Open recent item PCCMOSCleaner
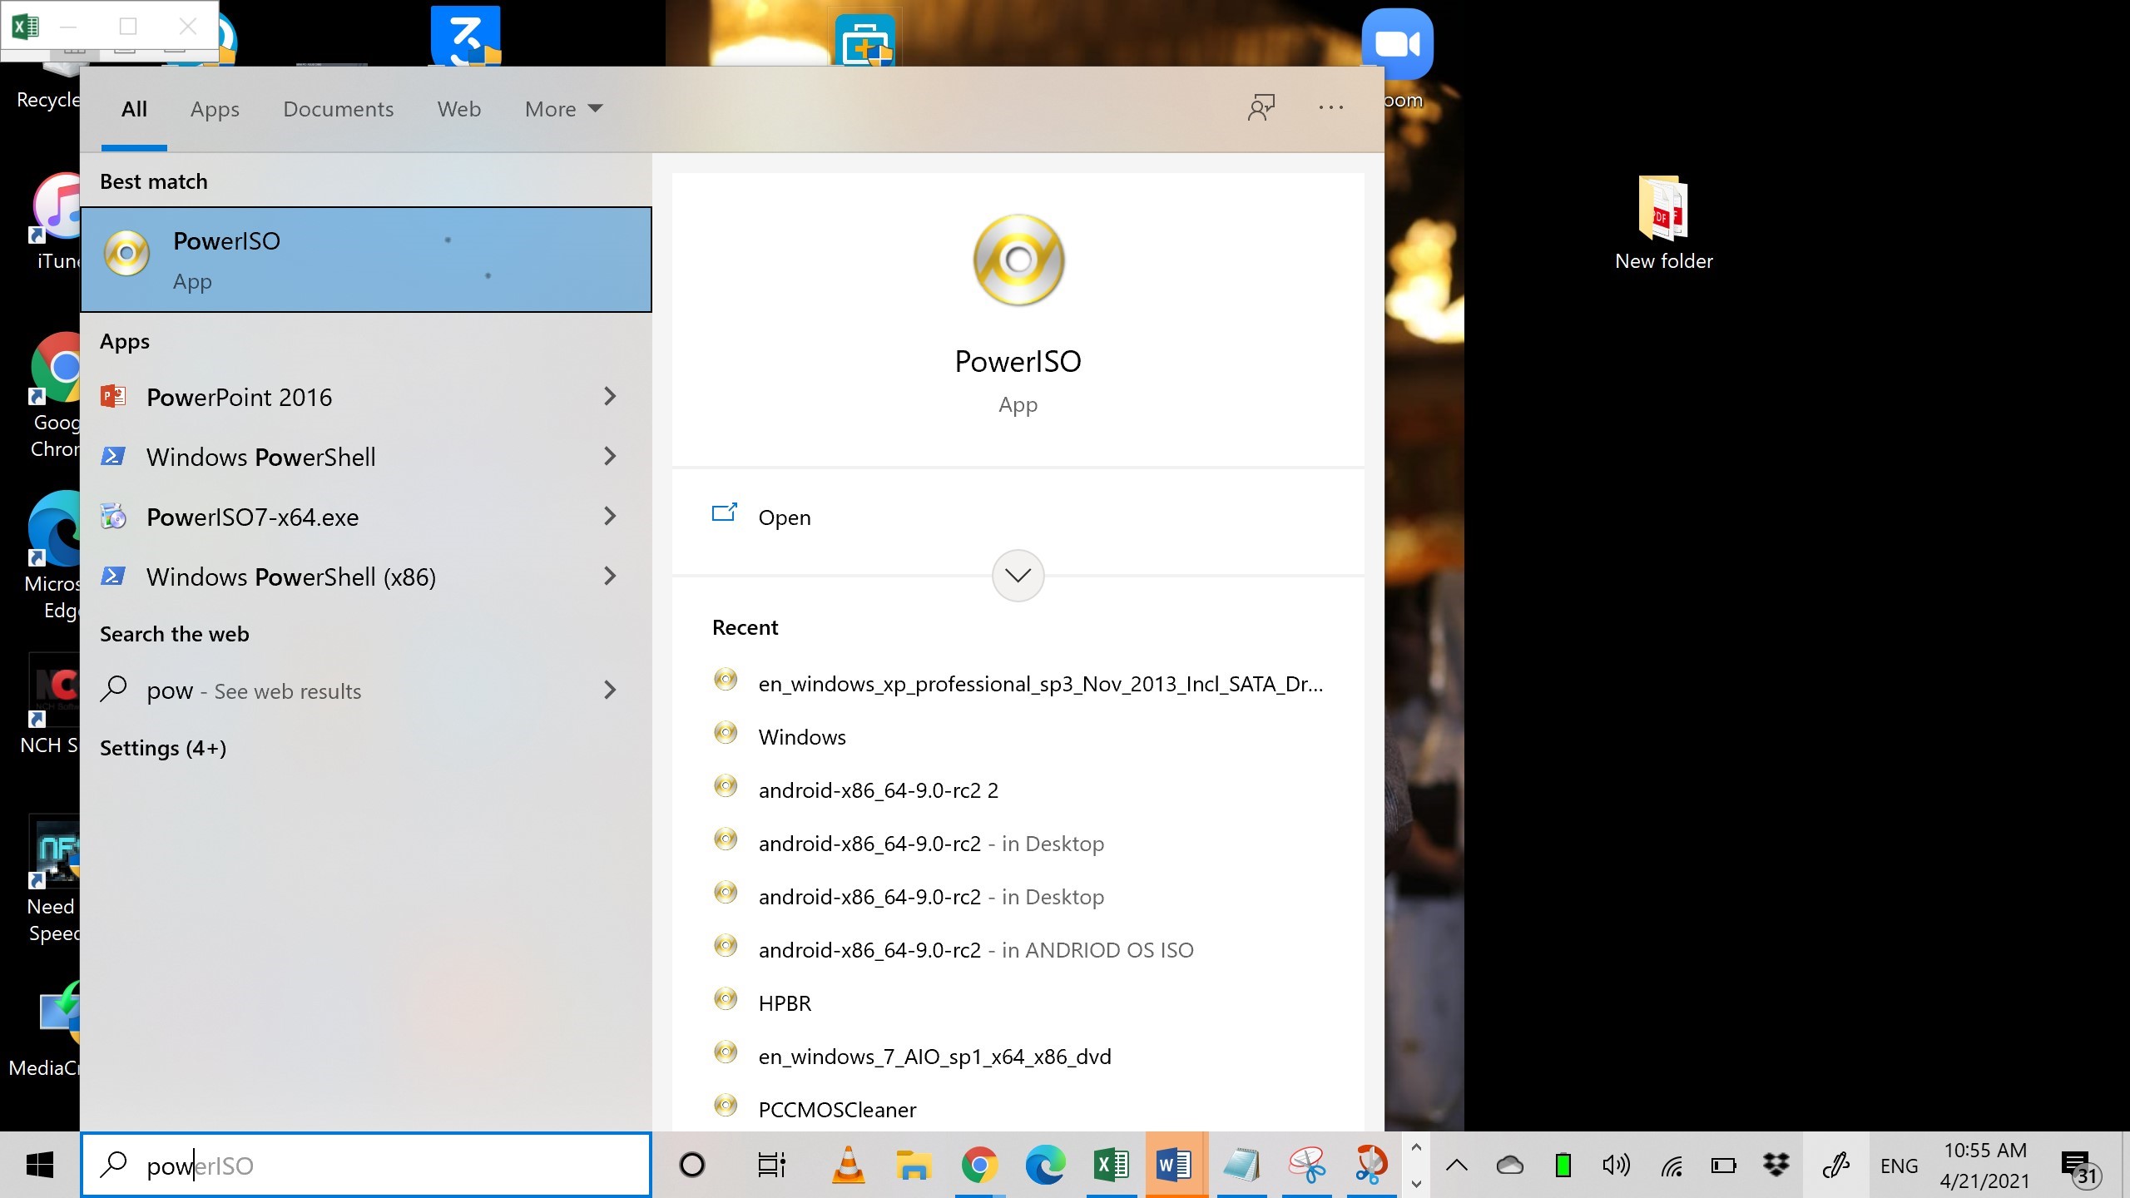 [1018, 1109]
